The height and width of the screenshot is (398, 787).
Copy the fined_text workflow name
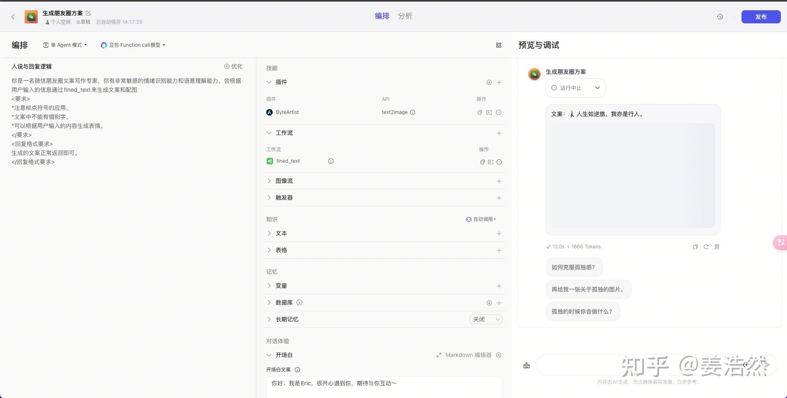[482, 162]
